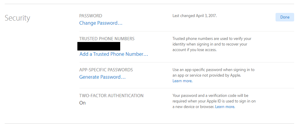This screenshot has height=128, width=303.
Task: Click the Security section heading
Action: pyautogui.click(x=17, y=18)
